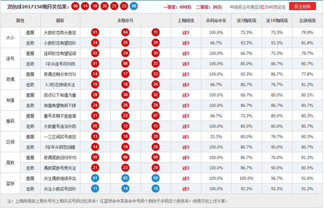Click the 91.6% 全部战绩 cell
Viewport: 324px width, 208px height.
[x=307, y=178]
